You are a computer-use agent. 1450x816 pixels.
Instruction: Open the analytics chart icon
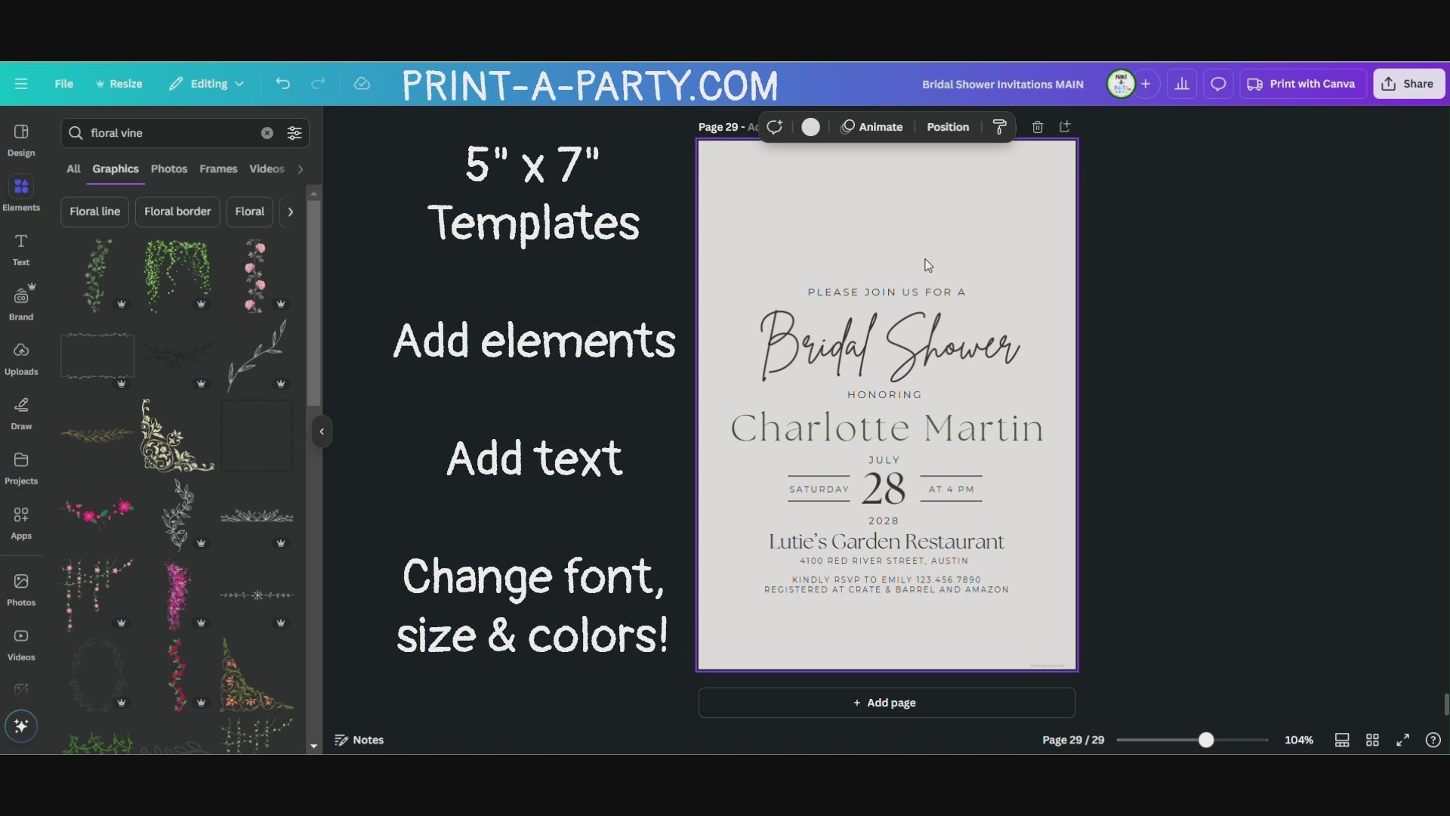pos(1182,84)
